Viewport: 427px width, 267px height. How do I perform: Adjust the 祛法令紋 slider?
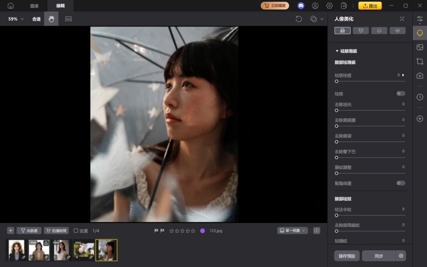tap(371, 216)
